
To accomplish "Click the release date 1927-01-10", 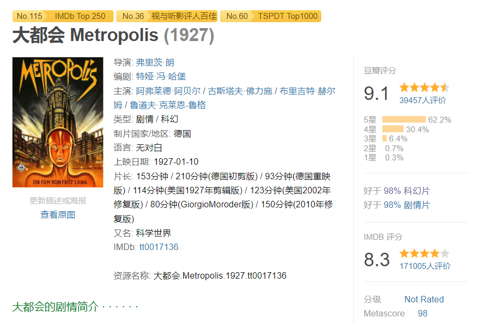I will [x=176, y=161].
